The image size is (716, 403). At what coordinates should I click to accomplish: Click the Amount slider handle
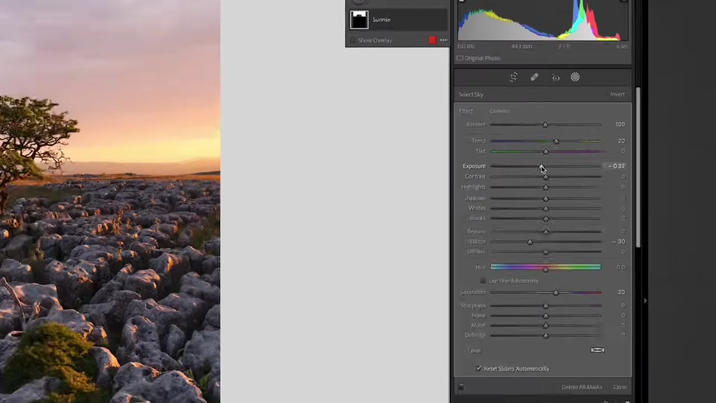point(545,125)
